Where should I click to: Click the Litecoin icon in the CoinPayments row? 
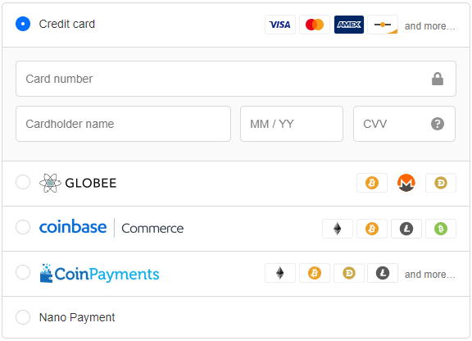point(383,273)
